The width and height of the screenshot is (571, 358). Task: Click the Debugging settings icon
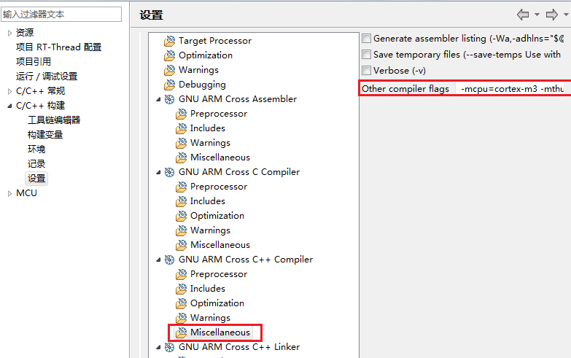170,85
